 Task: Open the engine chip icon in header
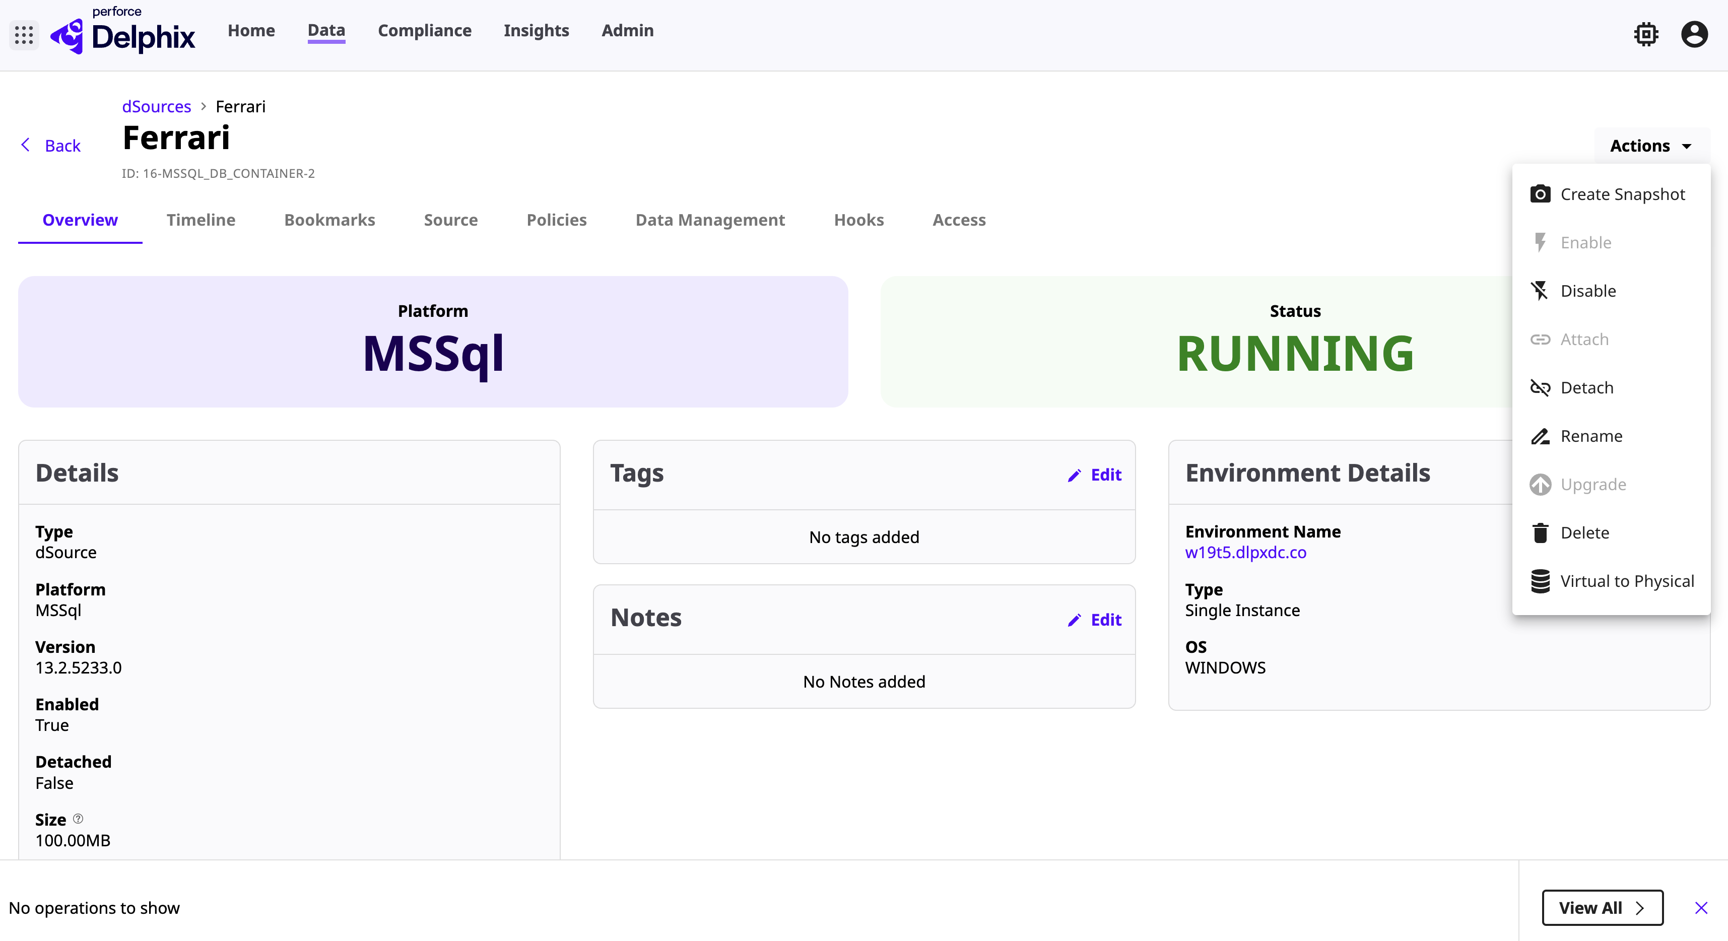point(1645,34)
